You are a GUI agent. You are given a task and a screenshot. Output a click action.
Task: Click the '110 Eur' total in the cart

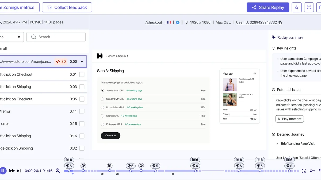pyautogui.click(x=253, y=119)
